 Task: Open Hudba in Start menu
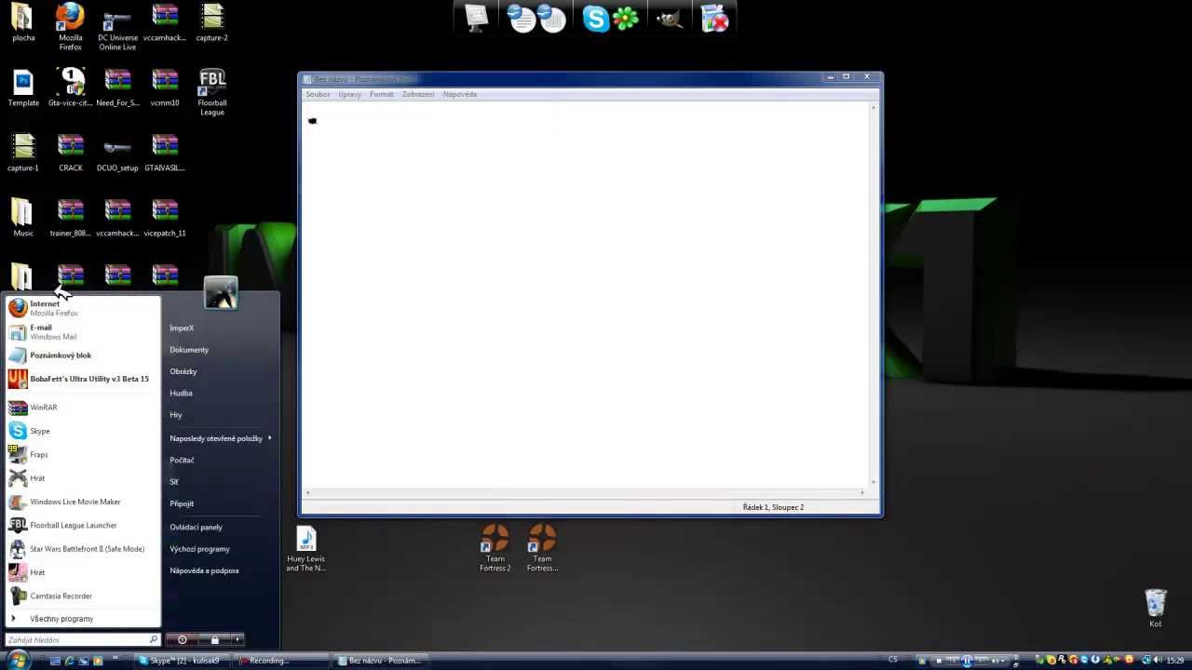pyautogui.click(x=181, y=393)
